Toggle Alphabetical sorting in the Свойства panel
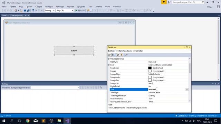This screenshot has width=221, height=124. [x=113, y=55]
